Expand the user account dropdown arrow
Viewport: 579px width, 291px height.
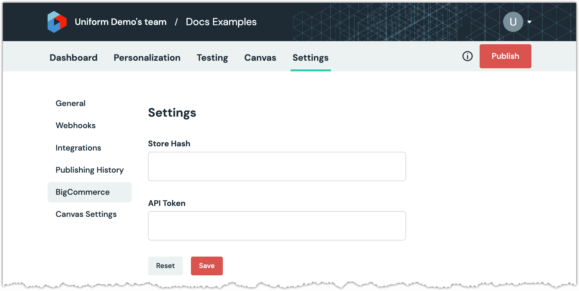point(529,22)
